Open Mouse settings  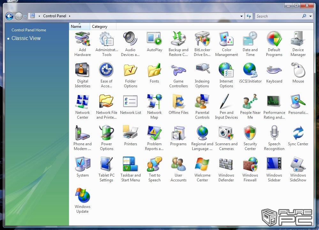click(298, 73)
